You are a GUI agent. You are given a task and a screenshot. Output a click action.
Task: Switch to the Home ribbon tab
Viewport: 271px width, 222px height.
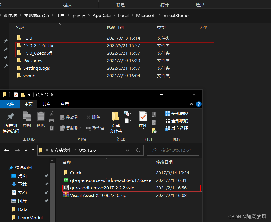(x=28, y=104)
